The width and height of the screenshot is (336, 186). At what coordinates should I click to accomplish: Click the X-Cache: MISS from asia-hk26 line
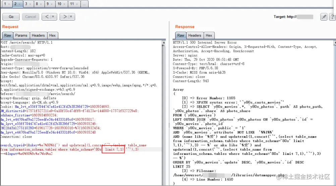point(199,73)
